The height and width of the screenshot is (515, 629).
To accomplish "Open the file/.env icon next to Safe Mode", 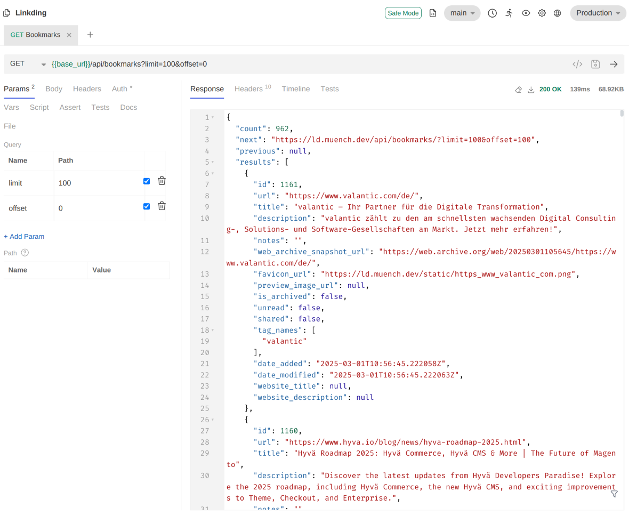I will pos(433,13).
